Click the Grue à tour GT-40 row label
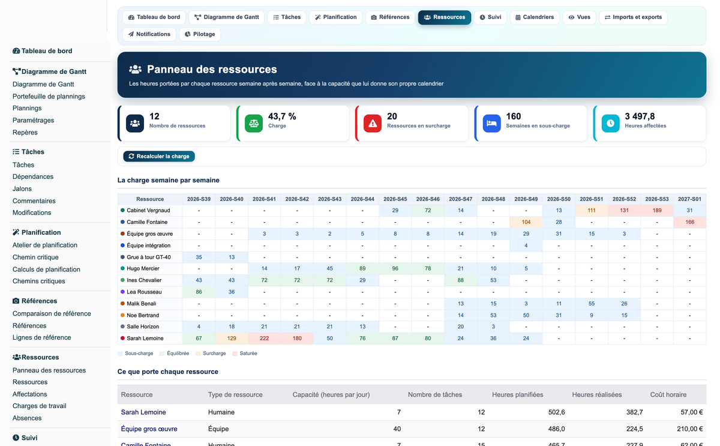 148,257
